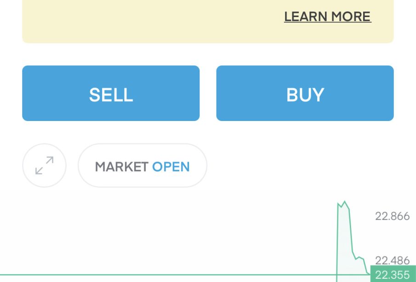
Task: Tap the white SELL label text
Action: point(111,95)
